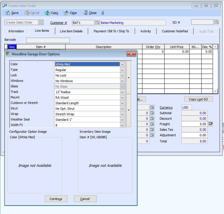This screenshot has width=224, height=214.
Task: Open customer lookup magnifier icon
Action: pyautogui.click(x=97, y=22)
